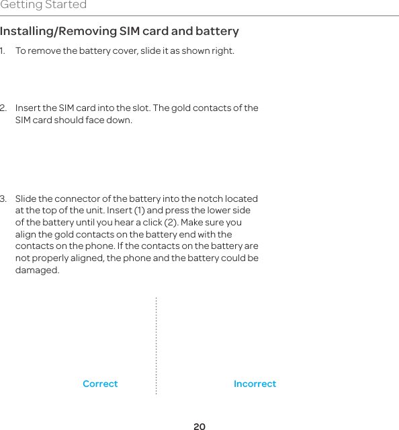399x430 pixels.
Task: Click the line starting 'Slide the connector'
Action: (x=136, y=199)
